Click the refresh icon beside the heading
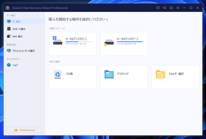Image resolution: width=206 pixels, height=139 pixels. coord(107,20)
